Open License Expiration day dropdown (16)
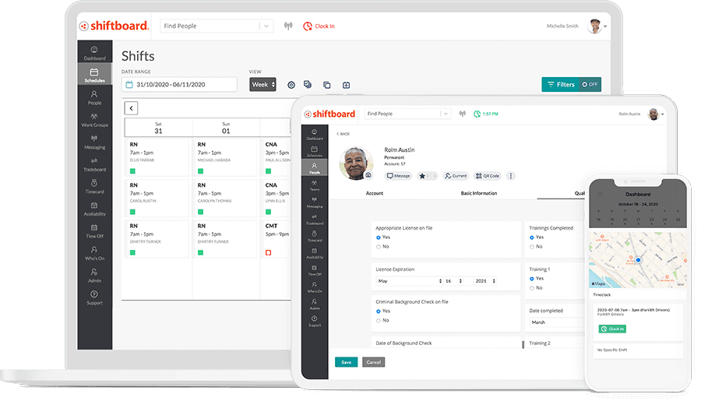The width and height of the screenshot is (701, 401). pyautogui.click(x=453, y=281)
